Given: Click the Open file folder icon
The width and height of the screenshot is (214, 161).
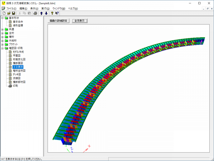Looking at the screenshot, I should pos(9,13).
